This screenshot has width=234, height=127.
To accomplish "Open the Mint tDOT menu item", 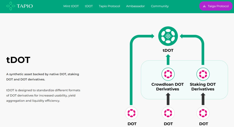I will tap(71, 6).
